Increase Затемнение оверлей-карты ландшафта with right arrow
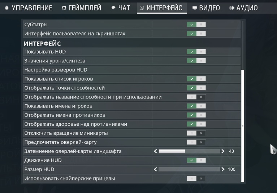The height and width of the screenshot is (193, 277). coord(223,151)
